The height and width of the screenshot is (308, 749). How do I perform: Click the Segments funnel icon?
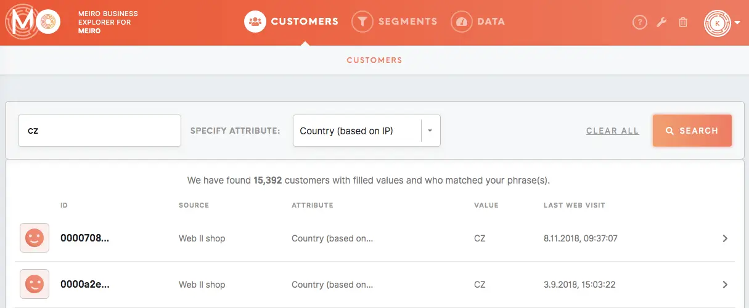click(362, 22)
